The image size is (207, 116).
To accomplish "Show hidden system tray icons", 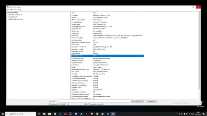I will [177, 114].
